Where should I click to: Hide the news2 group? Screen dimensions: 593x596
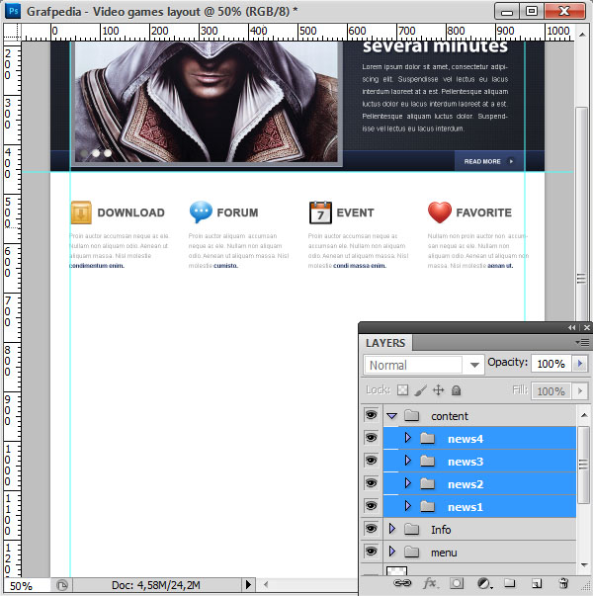[371, 483]
